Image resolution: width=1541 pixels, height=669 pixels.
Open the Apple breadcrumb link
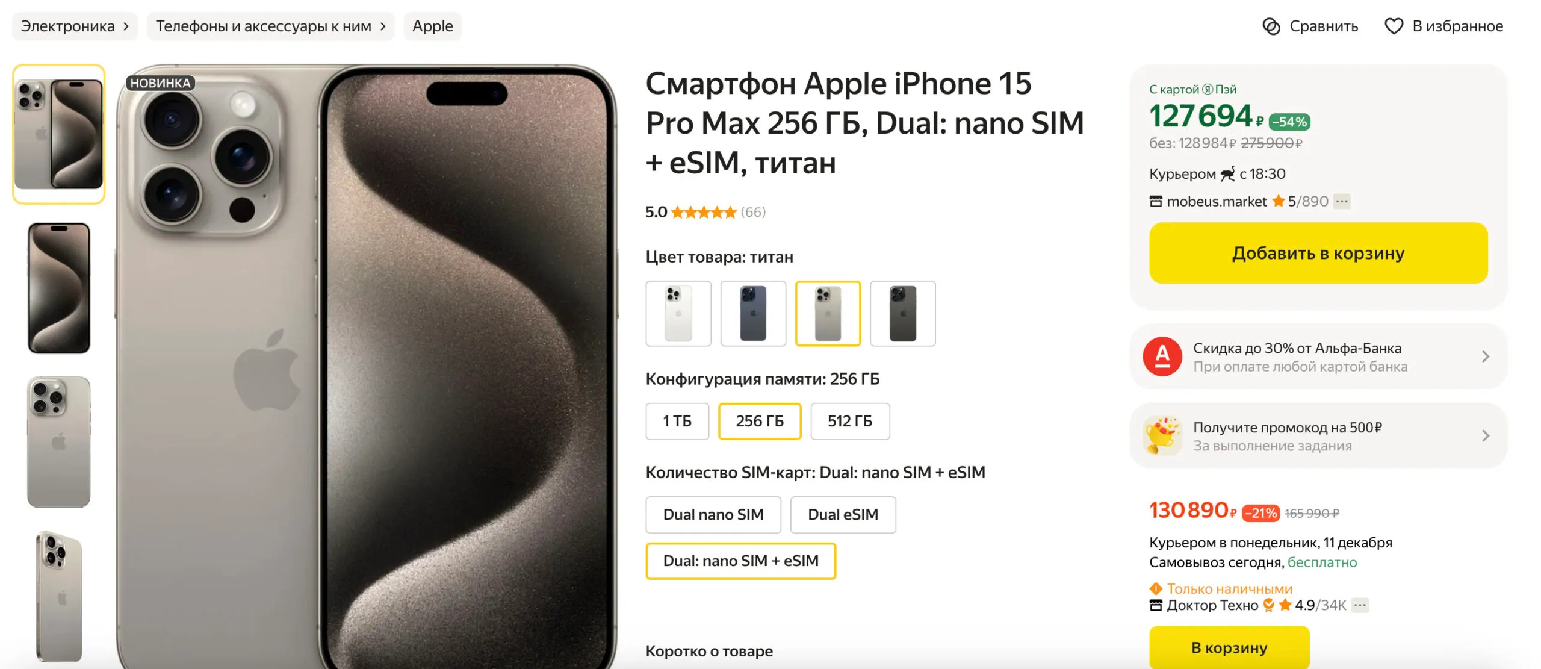coord(433,26)
